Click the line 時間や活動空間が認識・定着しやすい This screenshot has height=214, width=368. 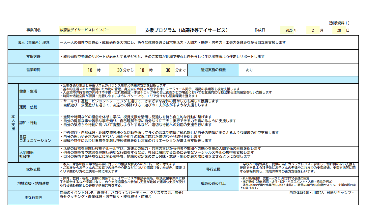point(129,96)
